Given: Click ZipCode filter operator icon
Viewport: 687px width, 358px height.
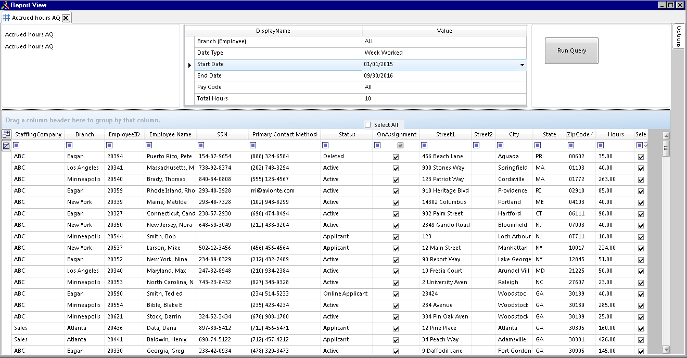Looking at the screenshot, I should [x=571, y=146].
